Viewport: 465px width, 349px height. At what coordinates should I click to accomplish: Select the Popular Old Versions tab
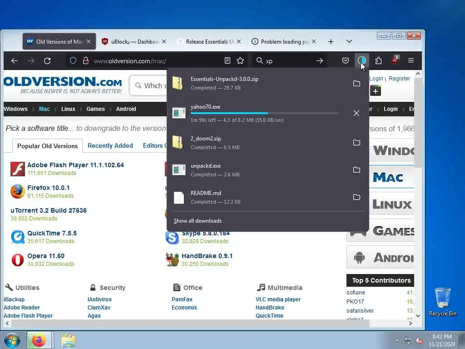[x=47, y=146]
